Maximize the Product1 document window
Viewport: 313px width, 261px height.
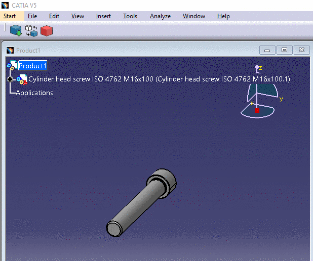click(284, 50)
